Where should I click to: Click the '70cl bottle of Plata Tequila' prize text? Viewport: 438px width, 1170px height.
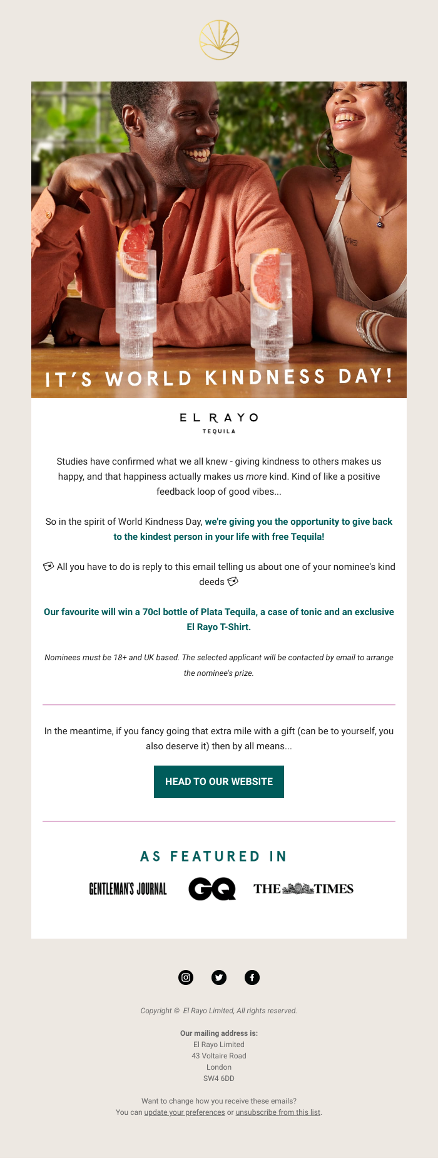(x=219, y=612)
